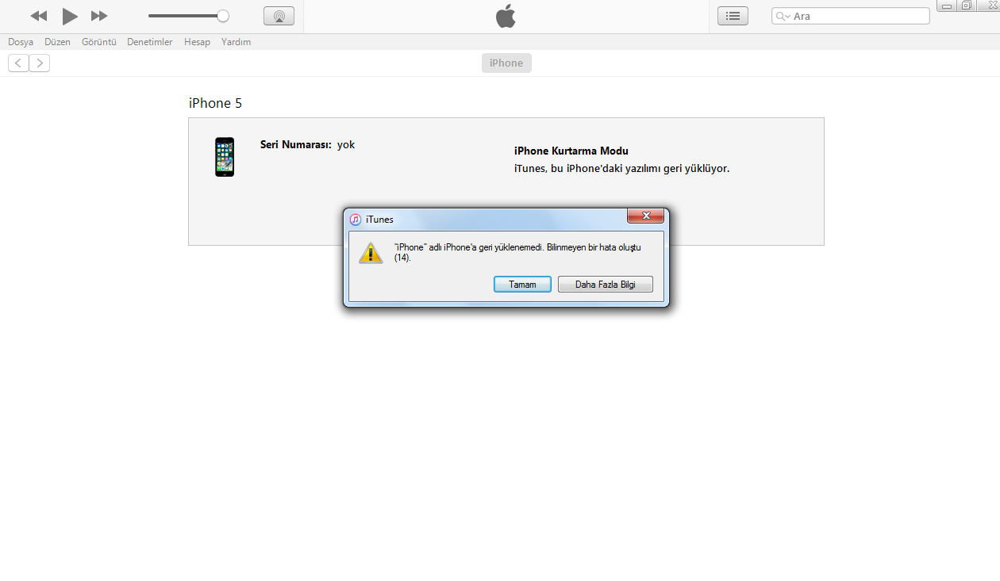Click the fast-forward (next track) icon
The image size is (1000, 581).
pos(99,16)
